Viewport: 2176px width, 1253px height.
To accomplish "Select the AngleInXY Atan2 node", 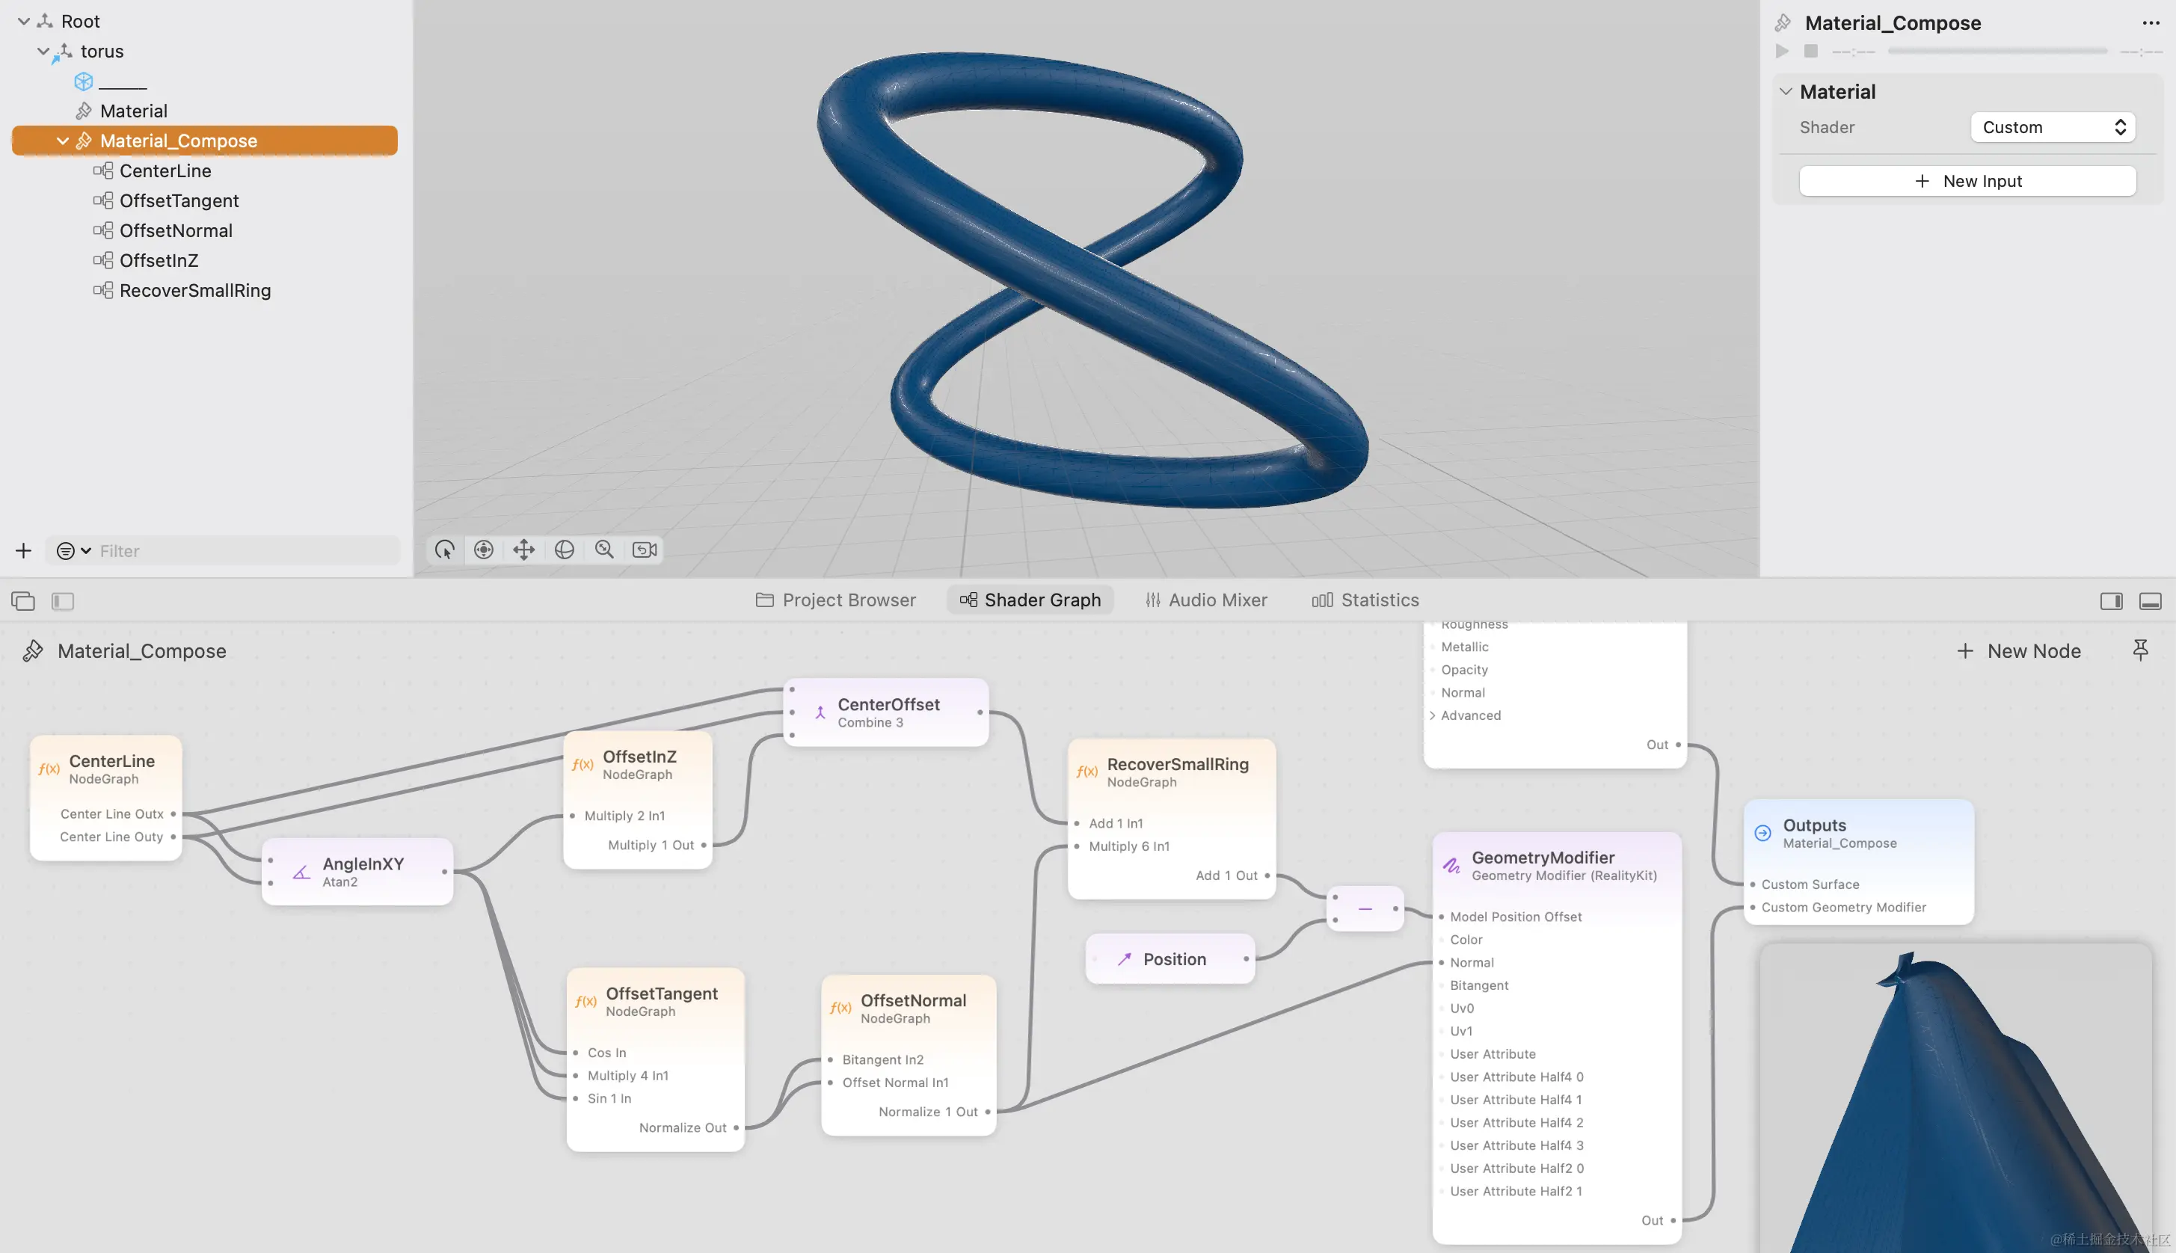I will pyautogui.click(x=357, y=872).
